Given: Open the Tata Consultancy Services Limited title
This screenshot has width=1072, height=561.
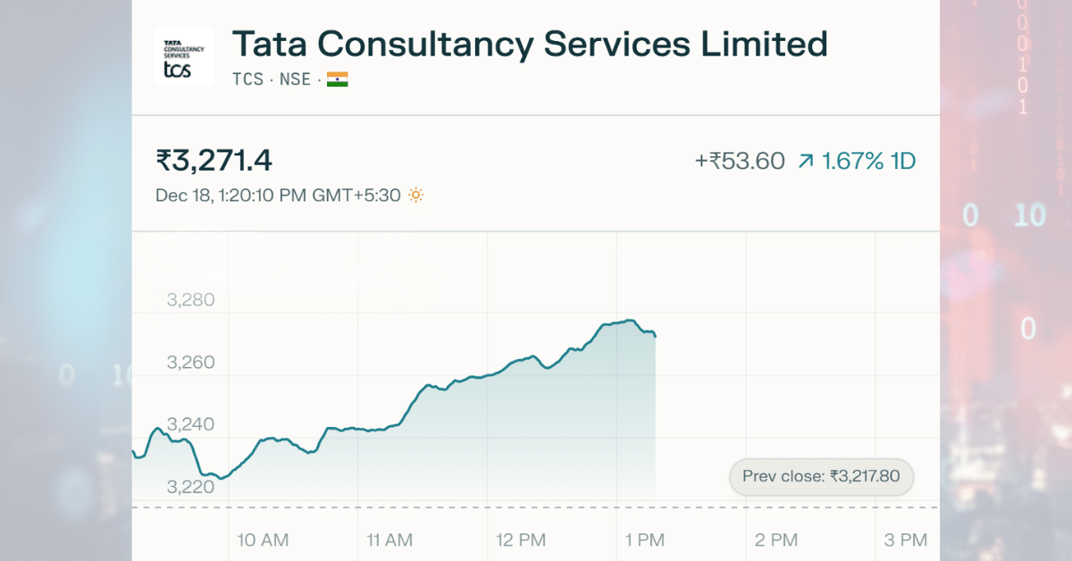Looking at the screenshot, I should click(529, 43).
